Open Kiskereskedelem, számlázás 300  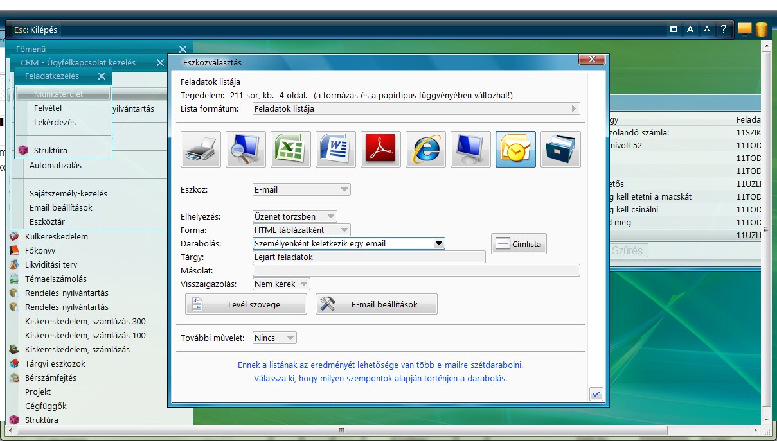click(x=85, y=321)
